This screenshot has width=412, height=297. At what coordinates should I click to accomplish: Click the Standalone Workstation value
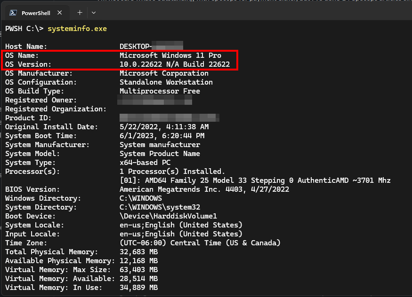point(166,82)
